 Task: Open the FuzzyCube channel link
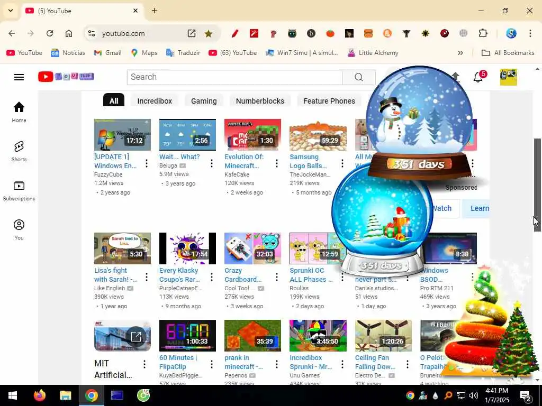pos(108,174)
